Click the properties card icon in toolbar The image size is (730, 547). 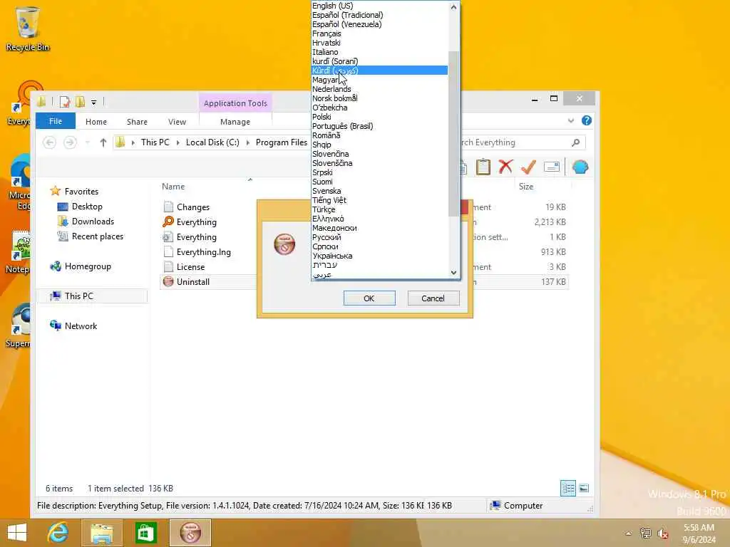point(551,167)
